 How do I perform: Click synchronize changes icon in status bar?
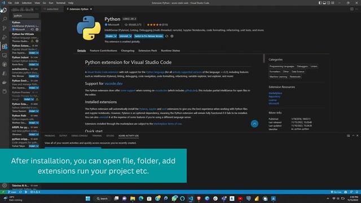[x=20, y=192]
